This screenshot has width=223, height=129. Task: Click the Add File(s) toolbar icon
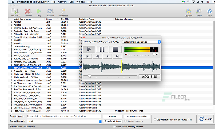[x=14, y=11]
